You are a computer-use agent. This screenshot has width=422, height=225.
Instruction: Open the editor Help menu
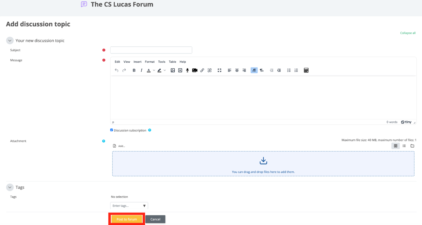click(x=183, y=62)
